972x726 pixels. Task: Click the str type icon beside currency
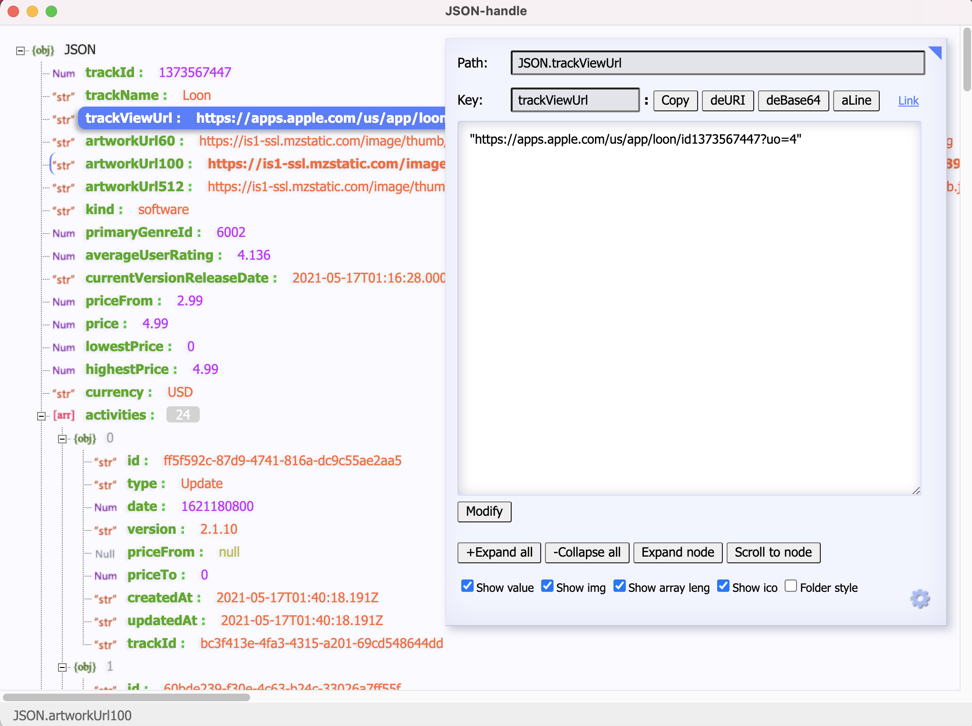pyautogui.click(x=64, y=393)
